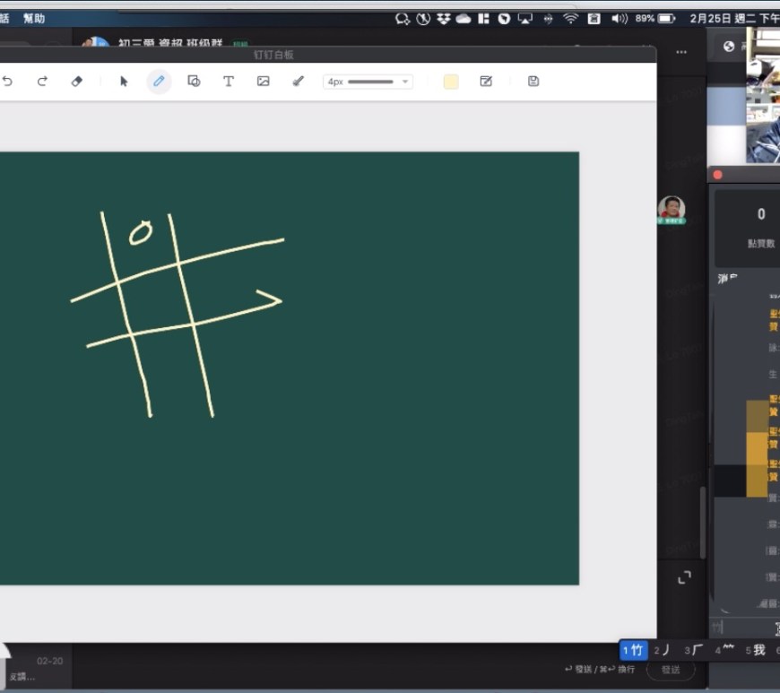
Task: Expand to fullscreen with the corner-brackets icon
Action: pos(684,578)
